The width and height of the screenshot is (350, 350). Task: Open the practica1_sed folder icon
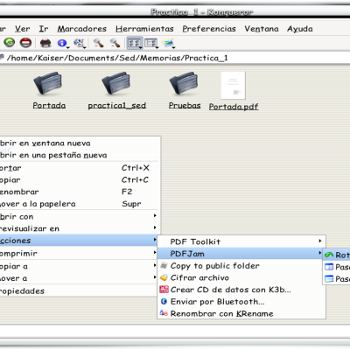pos(116,84)
